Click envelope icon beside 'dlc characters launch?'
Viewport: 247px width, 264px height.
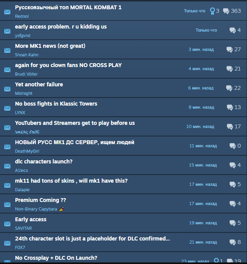[x=7, y=166]
